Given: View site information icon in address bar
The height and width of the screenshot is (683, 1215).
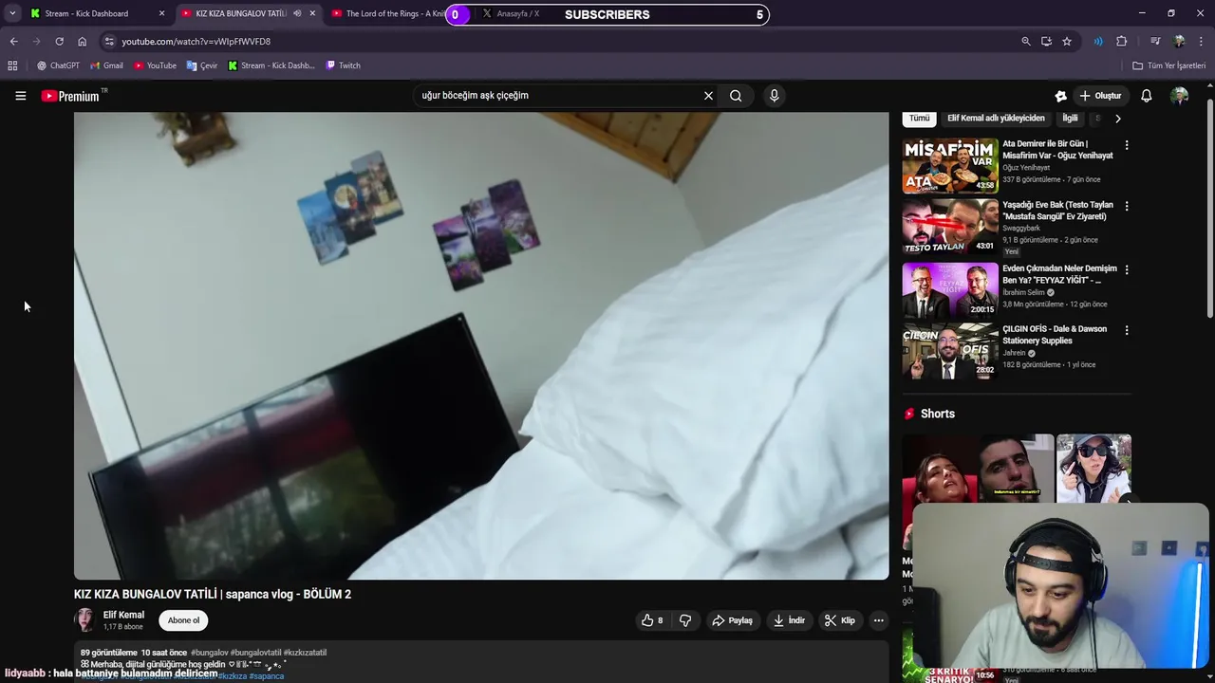Looking at the screenshot, I should [109, 42].
